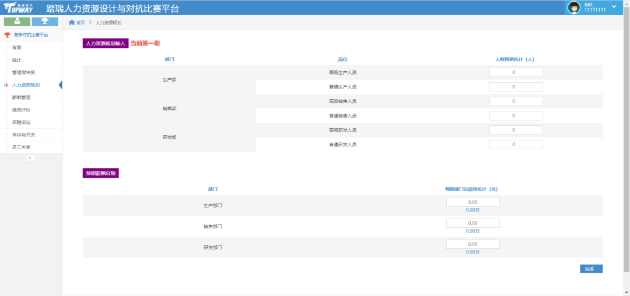630x296 pixels.
Task: Click the user avatar picture
Action: (574, 8)
